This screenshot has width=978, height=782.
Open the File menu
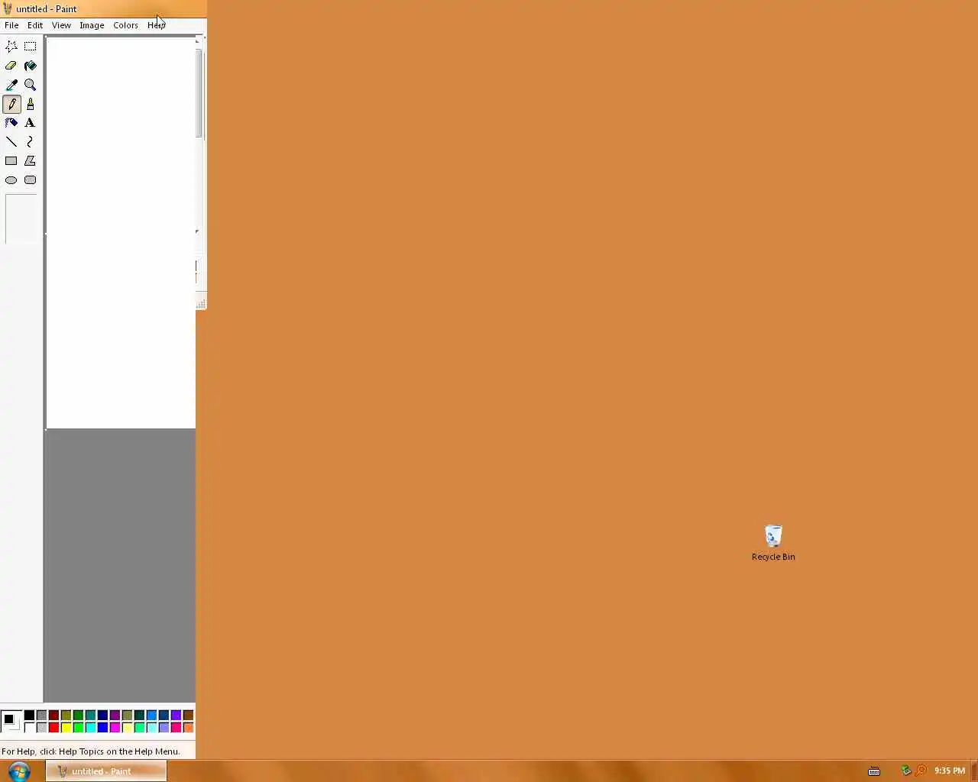click(11, 25)
